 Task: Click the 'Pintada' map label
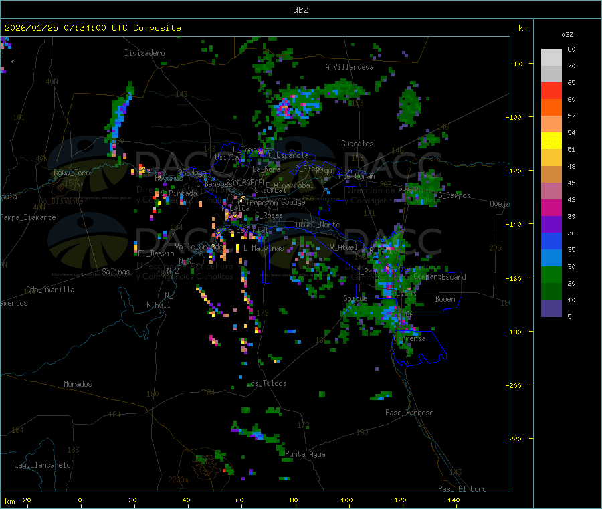[183, 193]
